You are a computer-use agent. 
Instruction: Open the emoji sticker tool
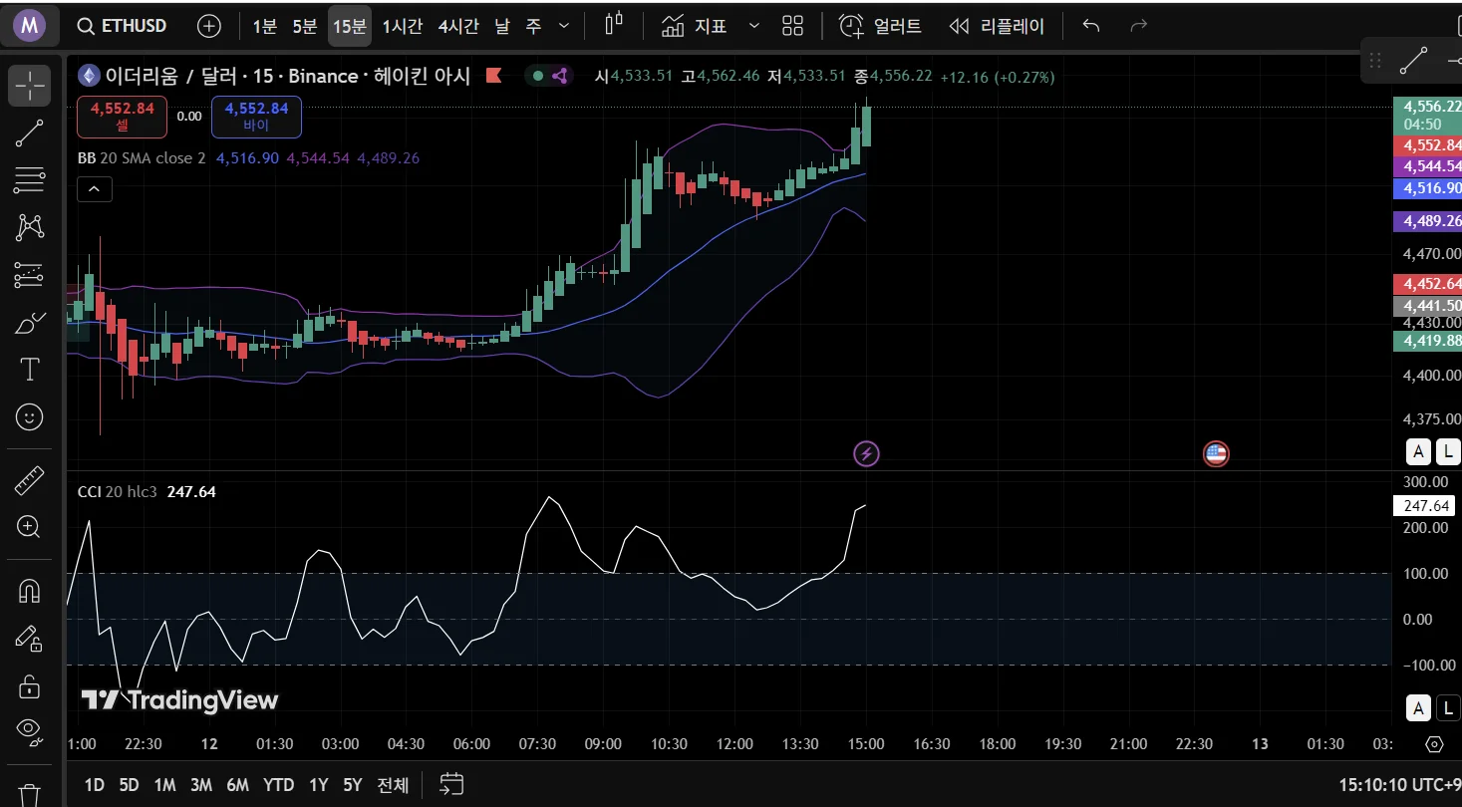[30, 417]
